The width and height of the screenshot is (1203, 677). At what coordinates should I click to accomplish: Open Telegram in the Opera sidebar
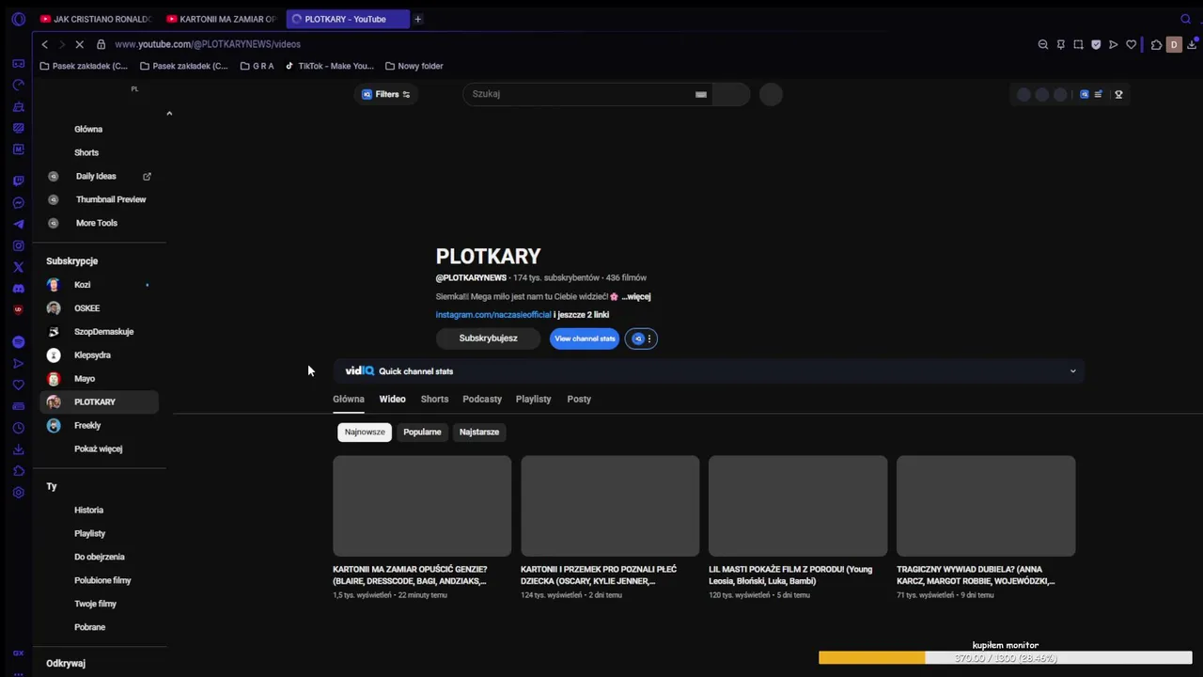click(18, 225)
